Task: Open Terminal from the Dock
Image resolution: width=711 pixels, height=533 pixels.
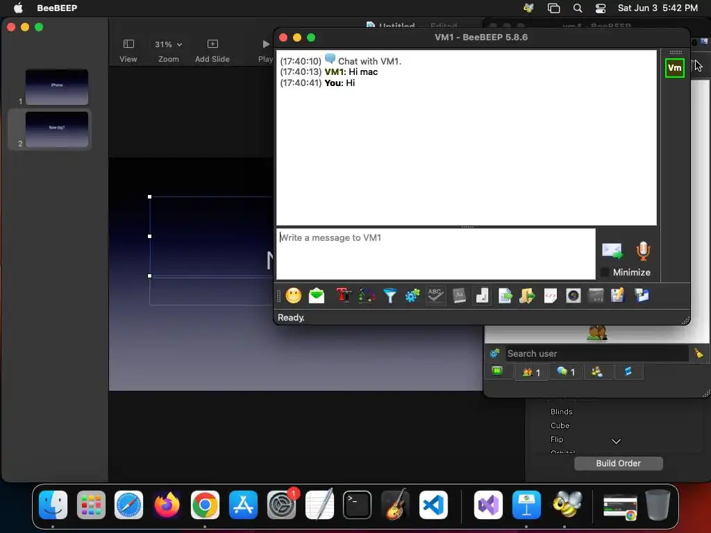Action: tap(357, 505)
